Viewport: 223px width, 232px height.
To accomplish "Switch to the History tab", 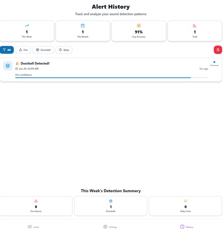I will coord(187,227).
